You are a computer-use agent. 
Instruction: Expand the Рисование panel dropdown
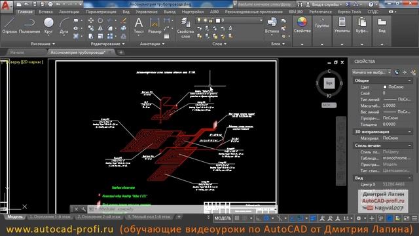[43, 44]
